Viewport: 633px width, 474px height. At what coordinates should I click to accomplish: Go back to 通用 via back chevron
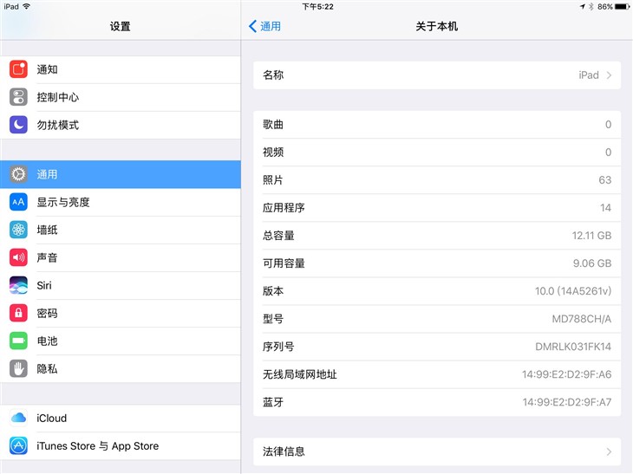(x=264, y=26)
